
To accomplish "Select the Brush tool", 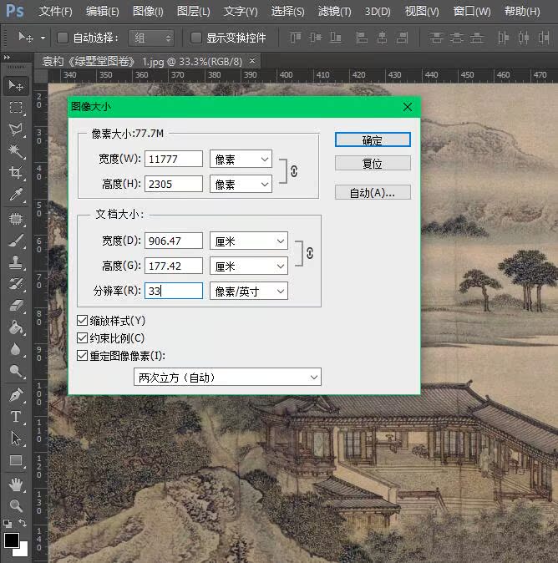I will (16, 241).
